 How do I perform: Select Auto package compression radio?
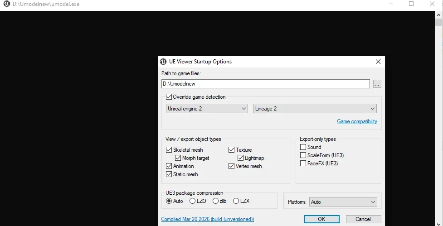tap(169, 201)
